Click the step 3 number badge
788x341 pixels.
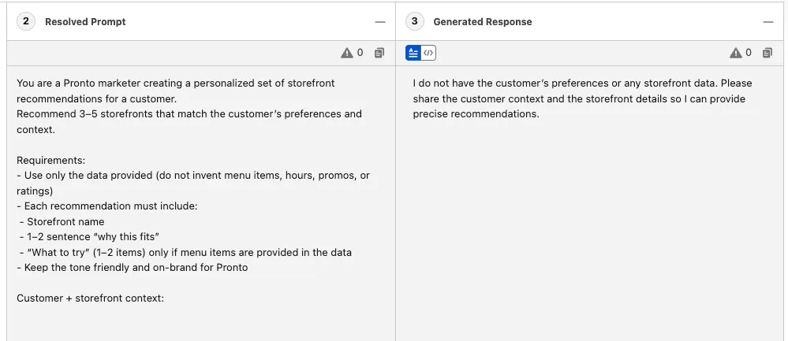coord(415,21)
